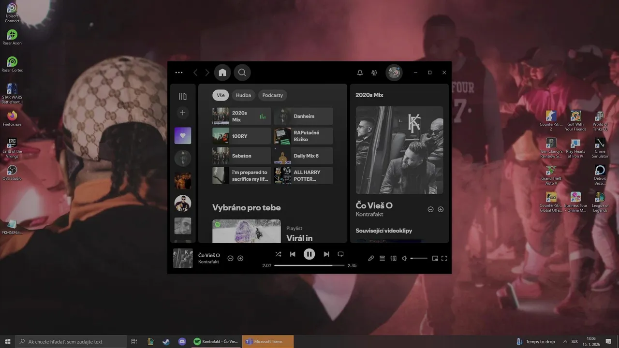
Task: Toggle repeat mode
Action: (340, 254)
